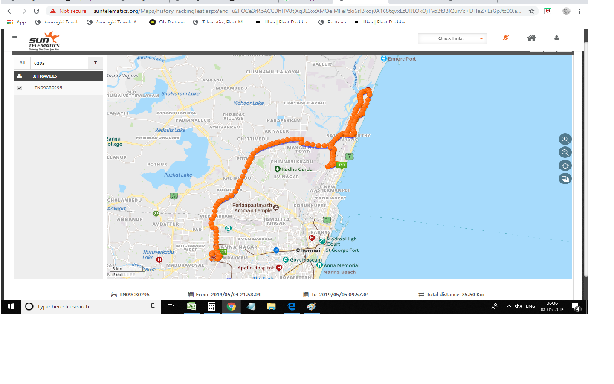The width and height of the screenshot is (614, 384).
Task: Open the hamburger menu beside Sun Telematics logo
Action: click(15, 38)
